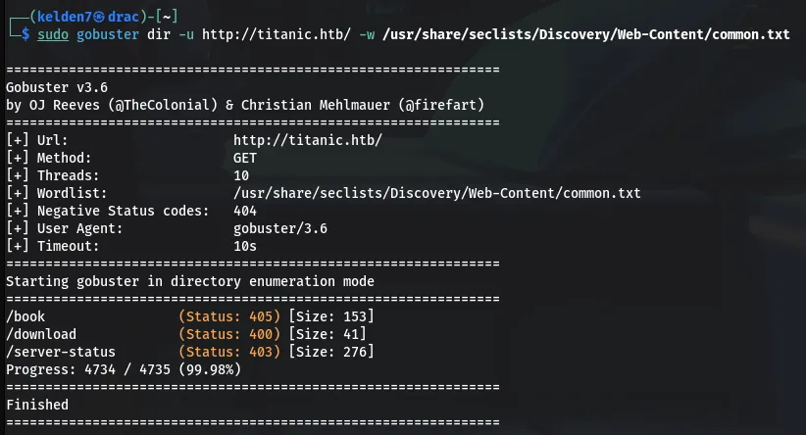Image resolution: width=806 pixels, height=435 pixels.
Task: Click the User Agent value 'gobuster/3.6'
Action: pos(280,228)
